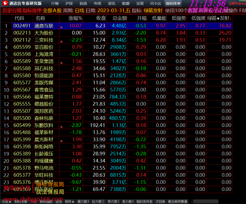This screenshot has width=246, height=204.
Task: Select stock 长龄液压
Action: [44, 154]
